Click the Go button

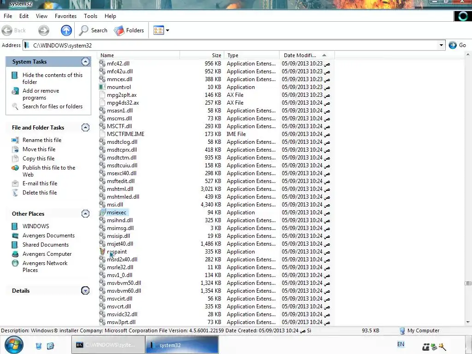point(457,45)
